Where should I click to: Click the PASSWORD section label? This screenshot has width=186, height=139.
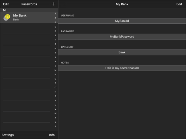pyautogui.click(x=67, y=31)
